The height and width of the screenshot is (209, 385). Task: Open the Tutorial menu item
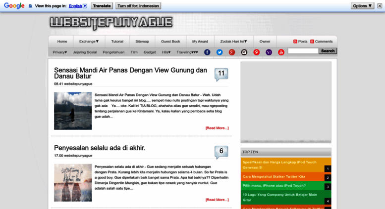point(117,42)
